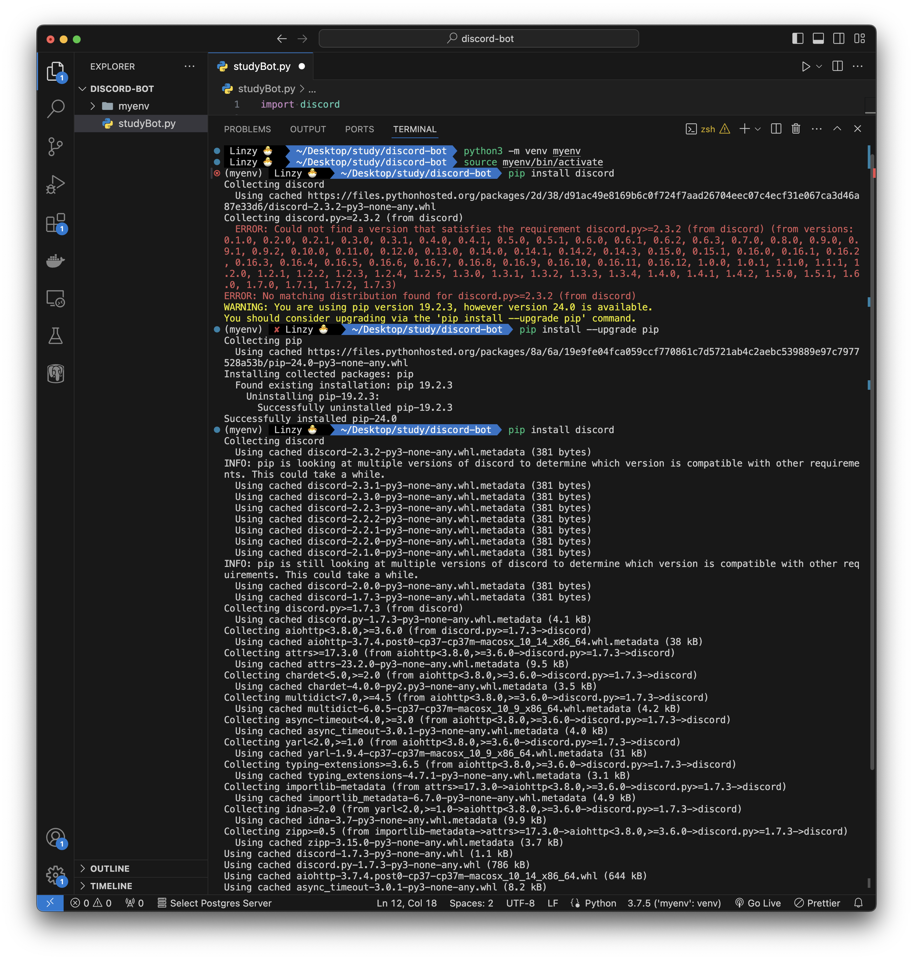Open the Testing flask icon
The width and height of the screenshot is (913, 960).
[x=55, y=336]
